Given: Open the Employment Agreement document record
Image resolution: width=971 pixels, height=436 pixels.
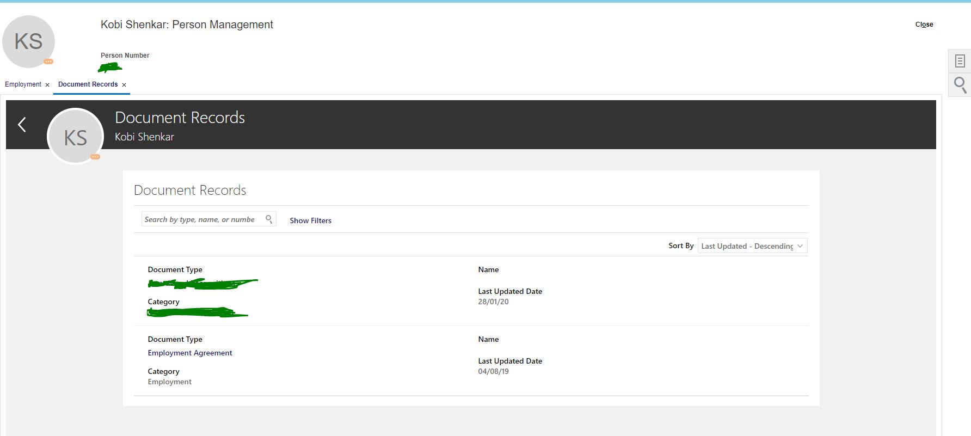Looking at the screenshot, I should (x=190, y=353).
